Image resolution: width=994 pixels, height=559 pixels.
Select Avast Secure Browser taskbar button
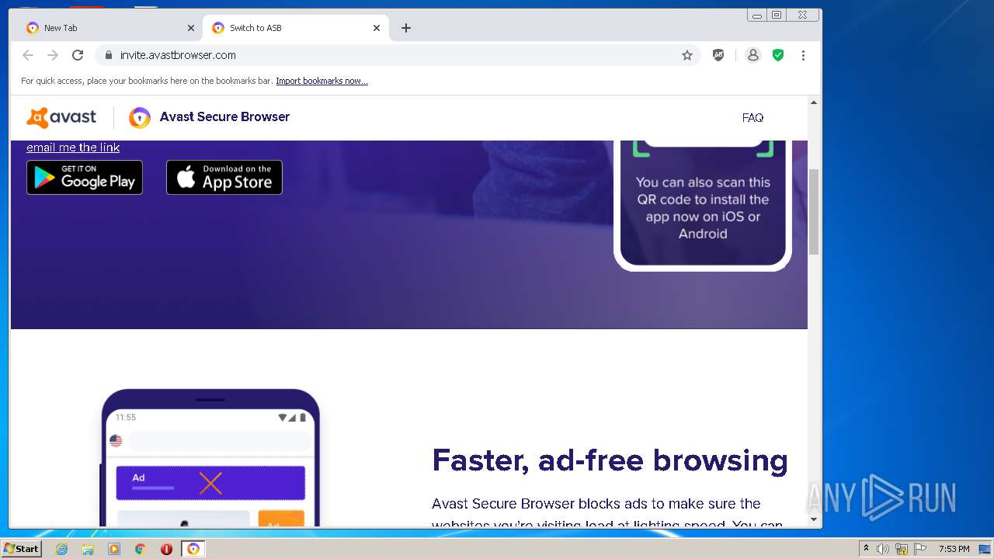193,549
